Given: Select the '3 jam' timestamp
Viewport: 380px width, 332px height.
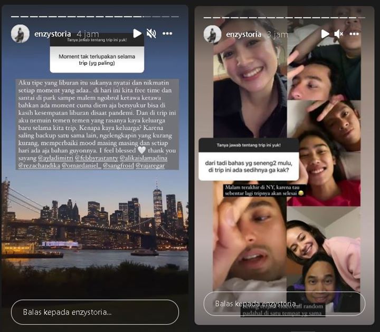Looking at the screenshot, I should pyautogui.click(x=278, y=35).
